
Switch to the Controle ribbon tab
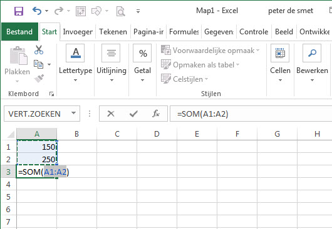click(254, 32)
